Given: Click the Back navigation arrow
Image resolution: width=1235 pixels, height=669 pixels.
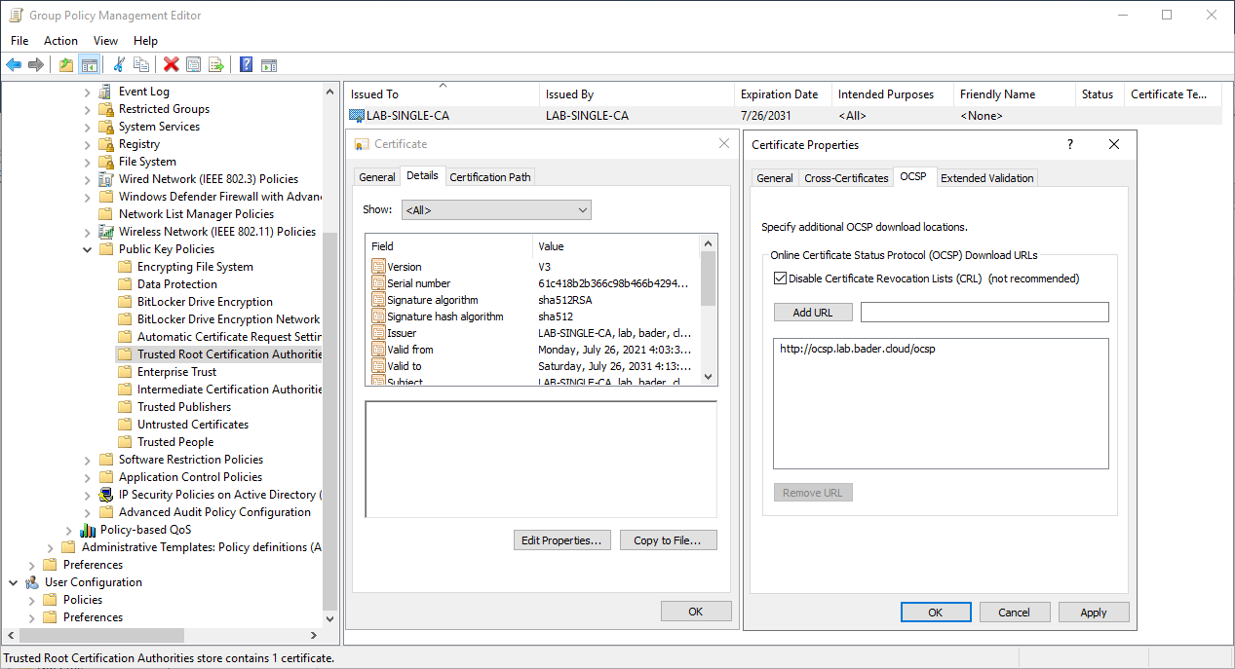Looking at the screenshot, I should 13,64.
